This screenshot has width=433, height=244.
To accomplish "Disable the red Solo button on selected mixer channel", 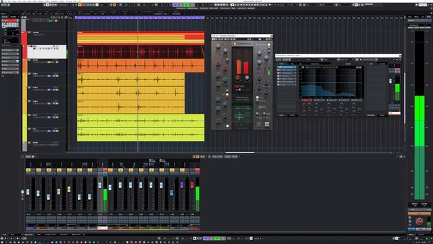I will [x=105, y=170].
